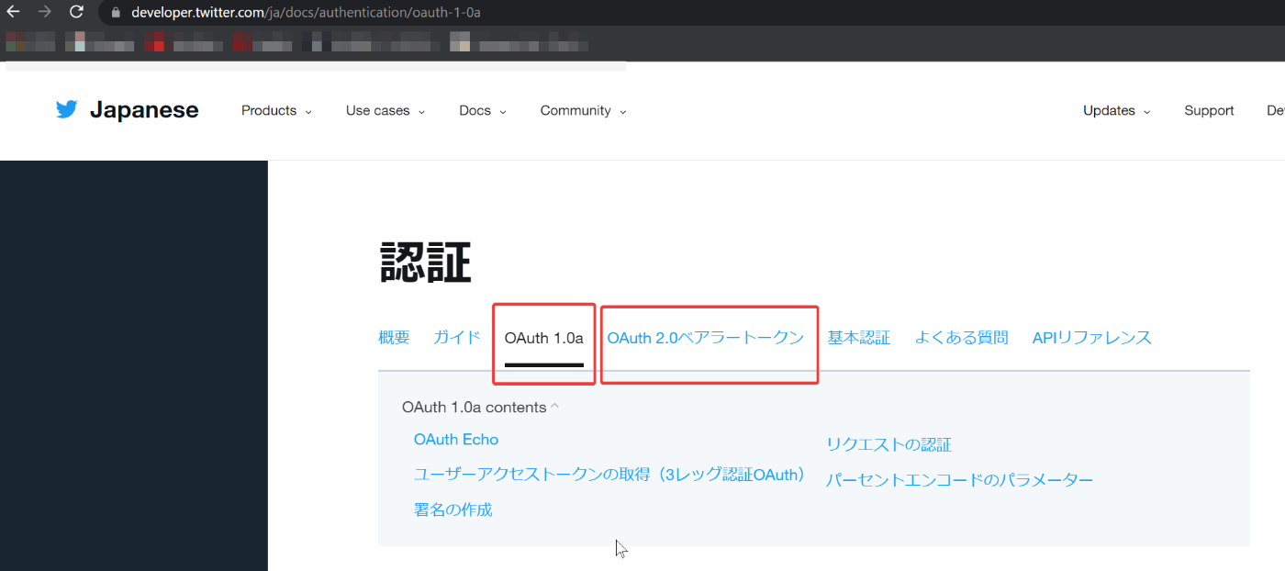
Task: Click the browser forward arrow
Action: pyautogui.click(x=44, y=13)
